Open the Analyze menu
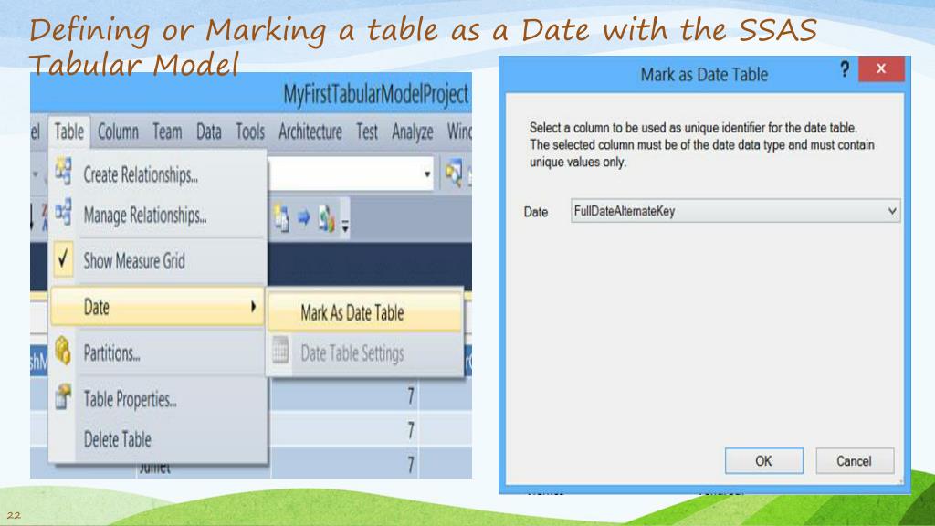The width and height of the screenshot is (935, 526). click(x=412, y=131)
